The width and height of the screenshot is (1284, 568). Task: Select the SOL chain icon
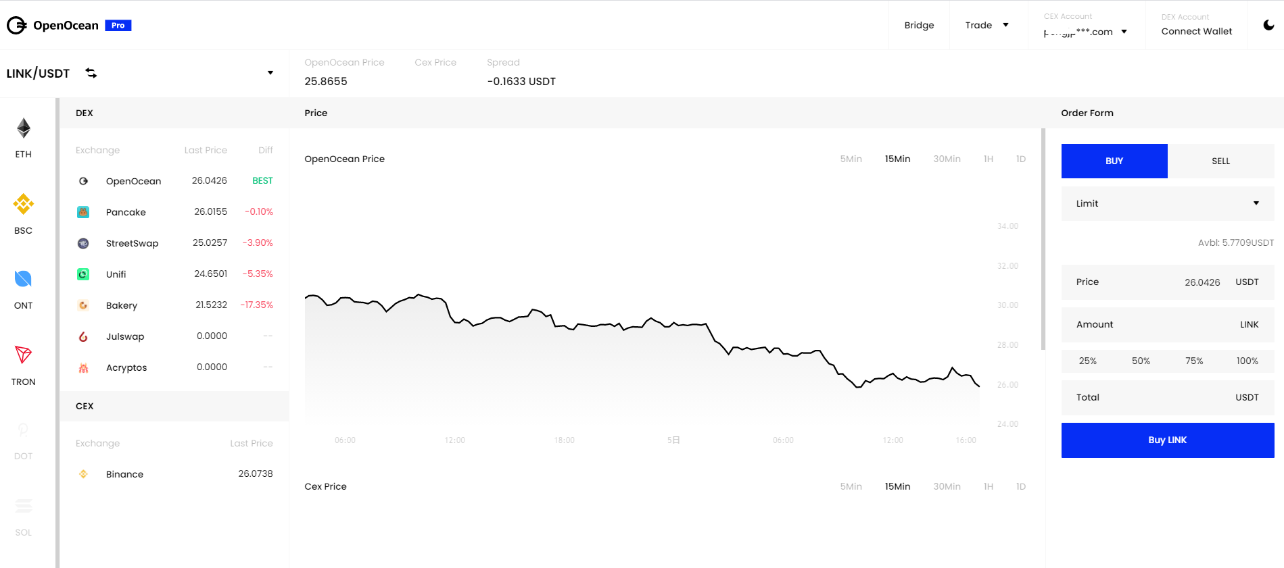tap(24, 506)
